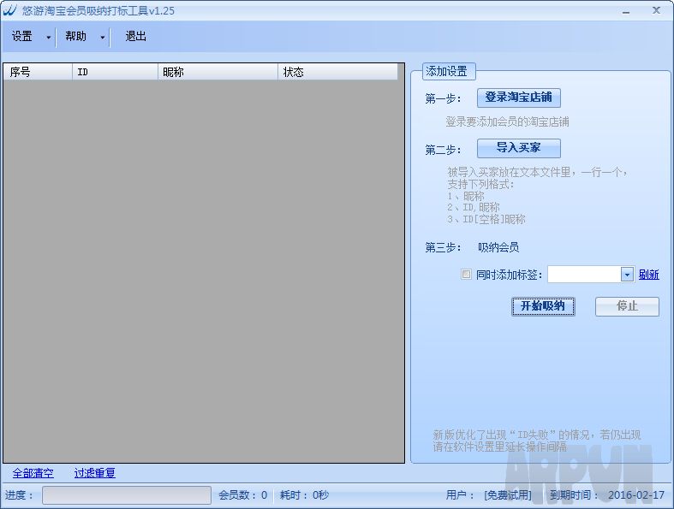This screenshot has height=509, width=674.
Task: Open the 设置 menu
Action: coord(22,37)
